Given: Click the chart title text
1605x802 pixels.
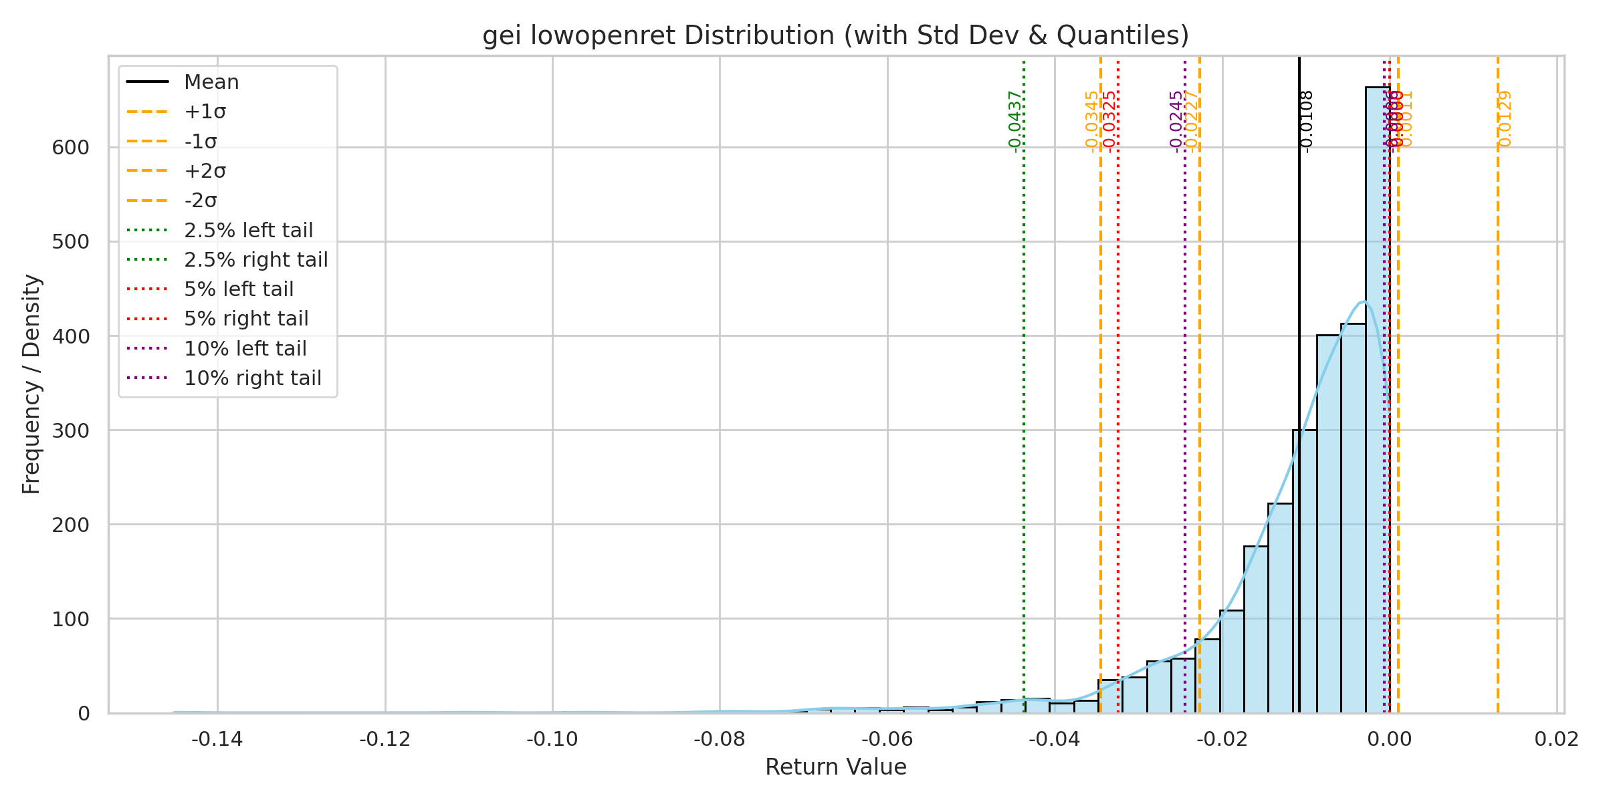Looking at the screenshot, I should tap(835, 35).
